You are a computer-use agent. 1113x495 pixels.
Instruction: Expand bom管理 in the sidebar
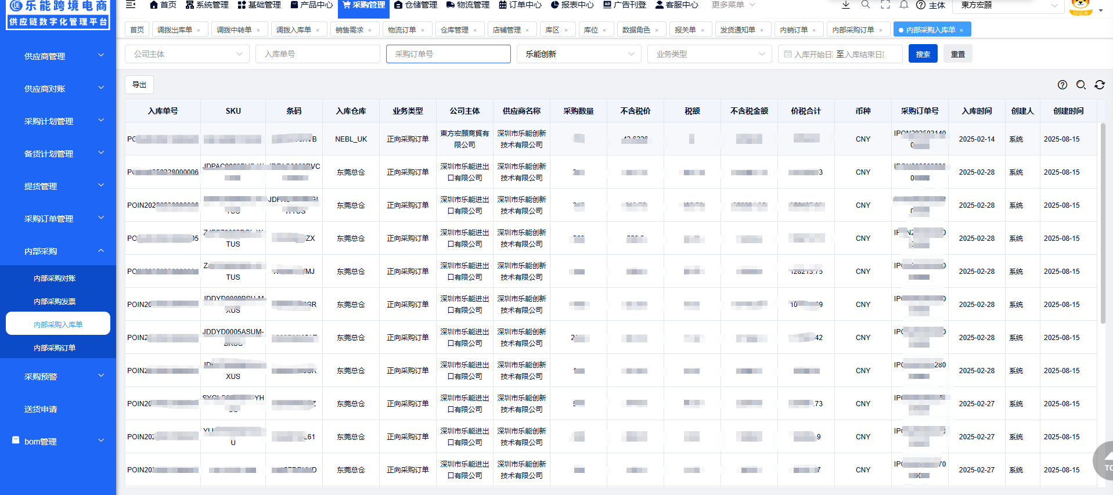pyautogui.click(x=58, y=442)
